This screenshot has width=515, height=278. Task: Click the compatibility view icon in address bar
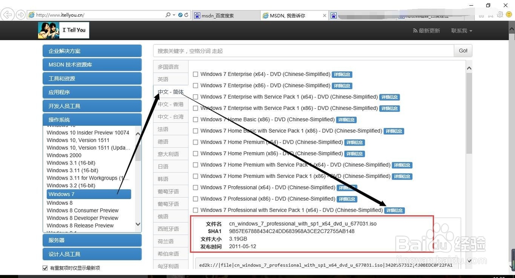180,15
